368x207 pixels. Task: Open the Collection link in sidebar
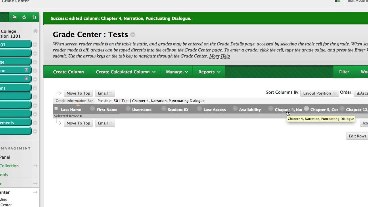click(x=9, y=166)
